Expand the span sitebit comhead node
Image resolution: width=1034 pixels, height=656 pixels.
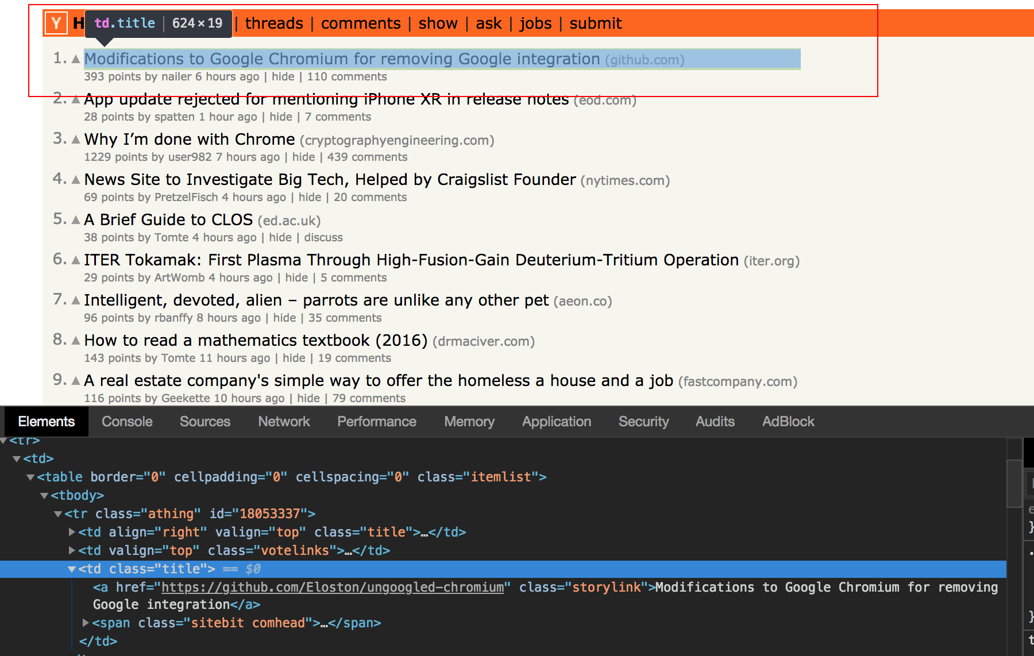86,623
